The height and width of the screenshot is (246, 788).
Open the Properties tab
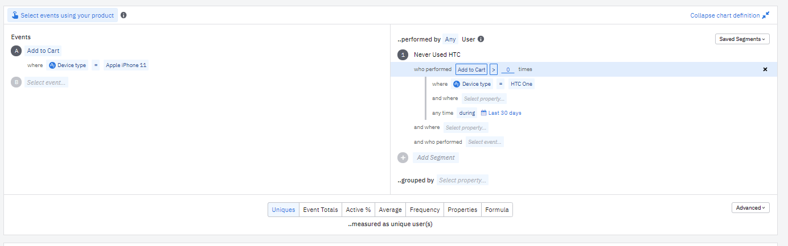(x=462, y=210)
